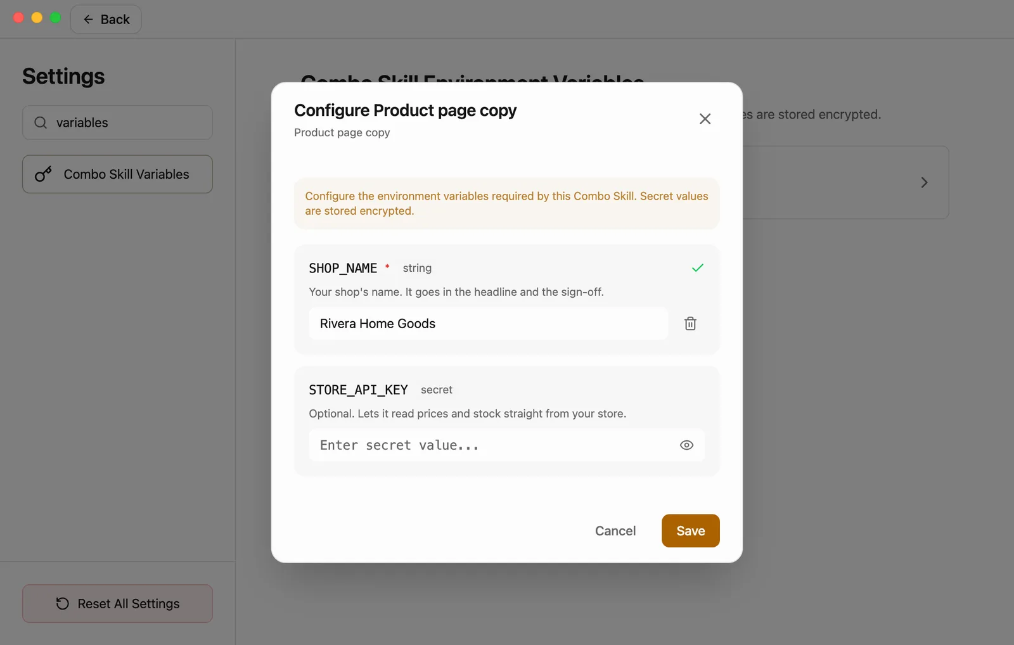Click the Settings heading
1014x645 pixels.
tap(63, 77)
